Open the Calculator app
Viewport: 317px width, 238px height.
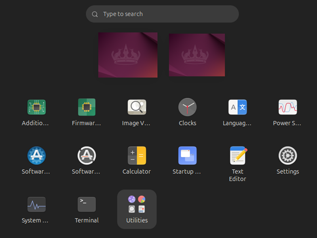tap(137, 156)
